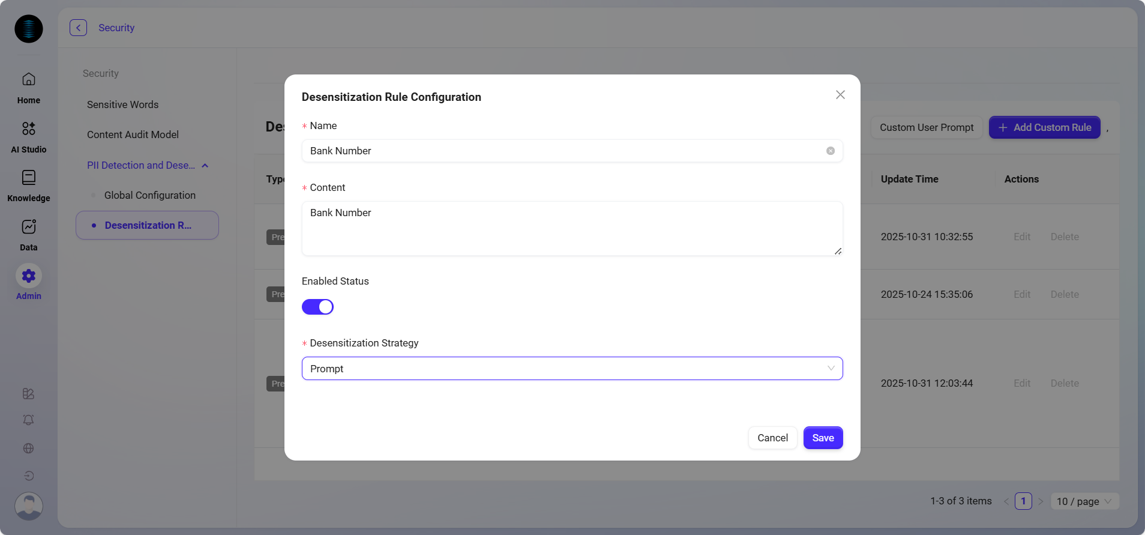Click the Home icon in sidebar
Image resolution: width=1145 pixels, height=535 pixels.
(28, 79)
